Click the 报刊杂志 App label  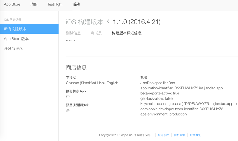coord(76,91)
